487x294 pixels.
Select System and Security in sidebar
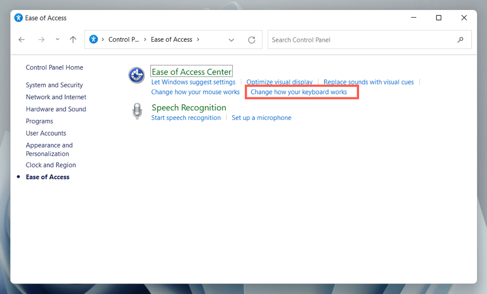(54, 85)
